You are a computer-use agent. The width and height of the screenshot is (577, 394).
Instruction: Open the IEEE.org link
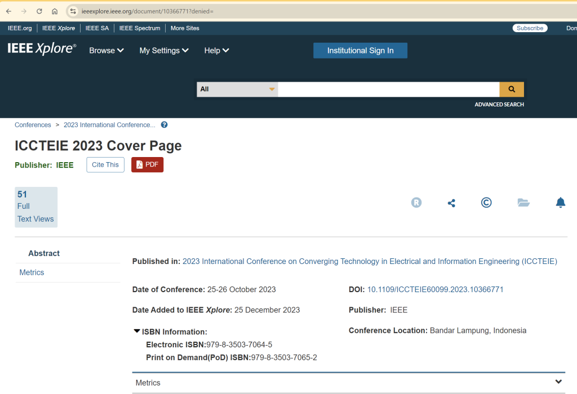click(20, 28)
